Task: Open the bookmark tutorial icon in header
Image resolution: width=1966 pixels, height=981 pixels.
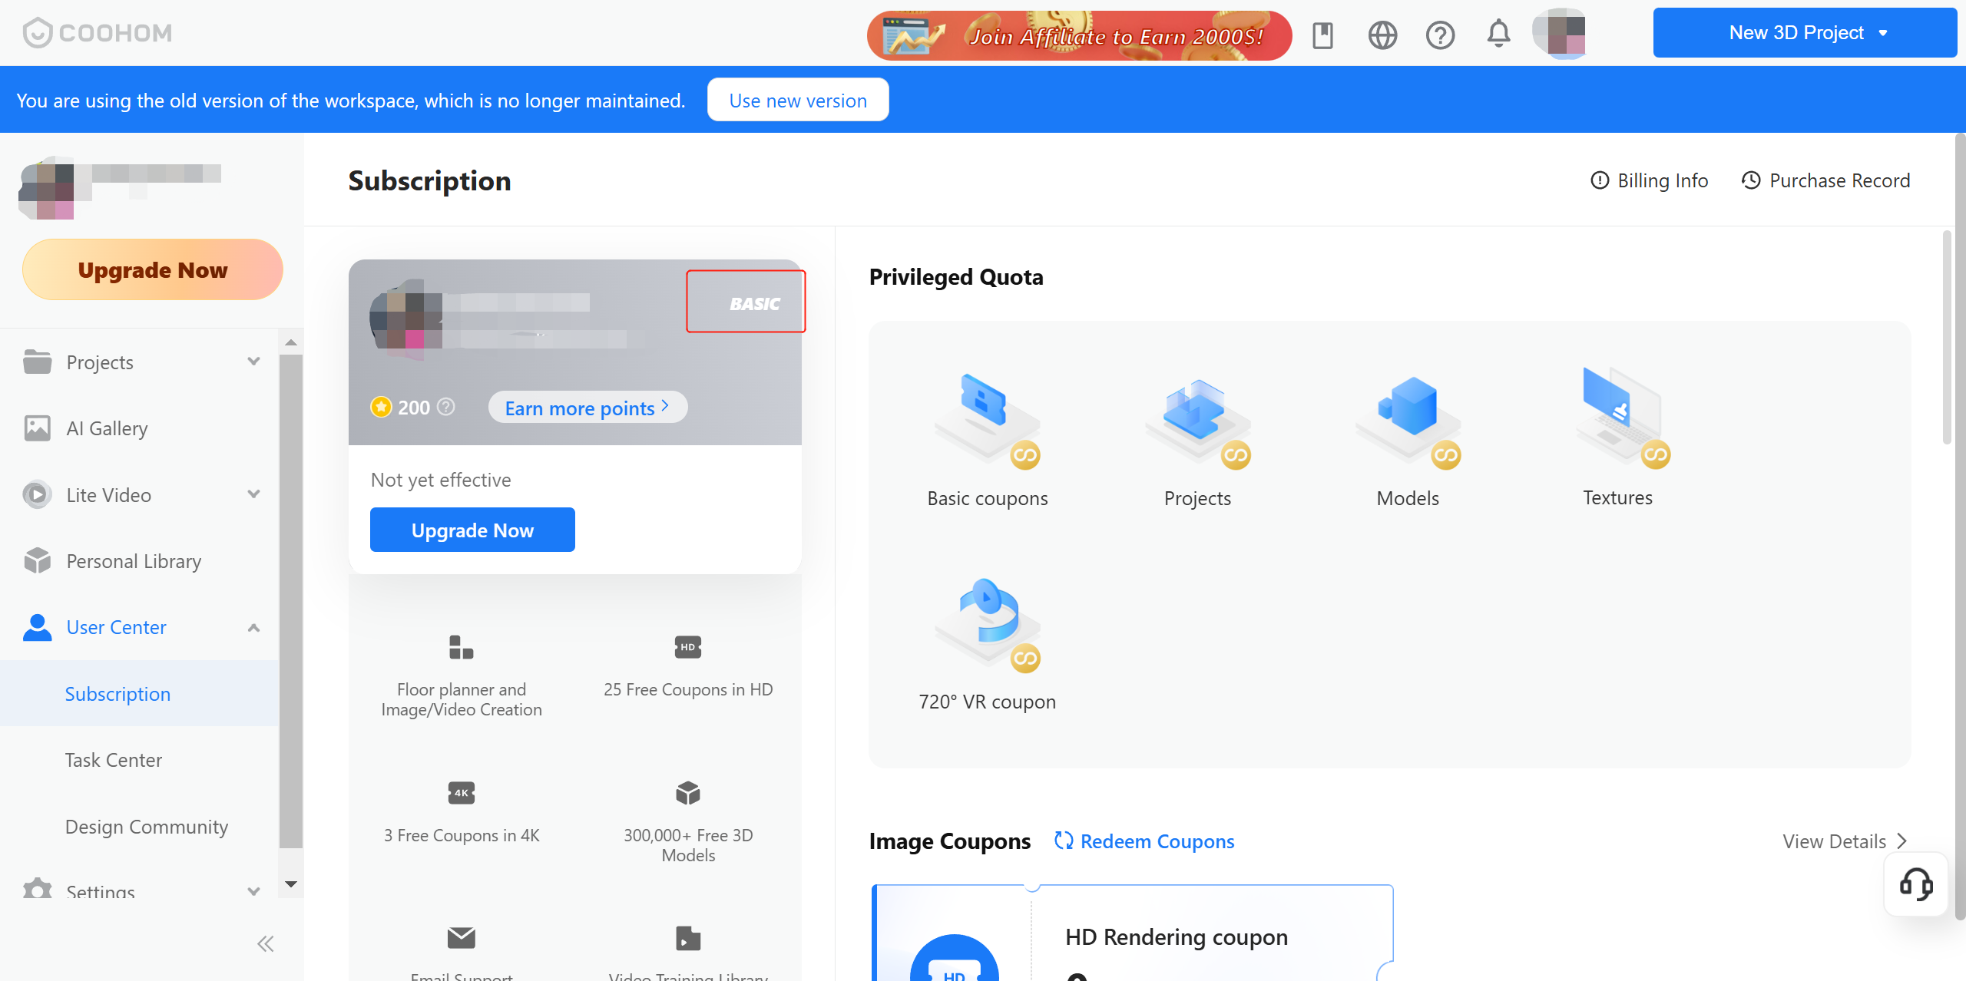Action: 1322,35
